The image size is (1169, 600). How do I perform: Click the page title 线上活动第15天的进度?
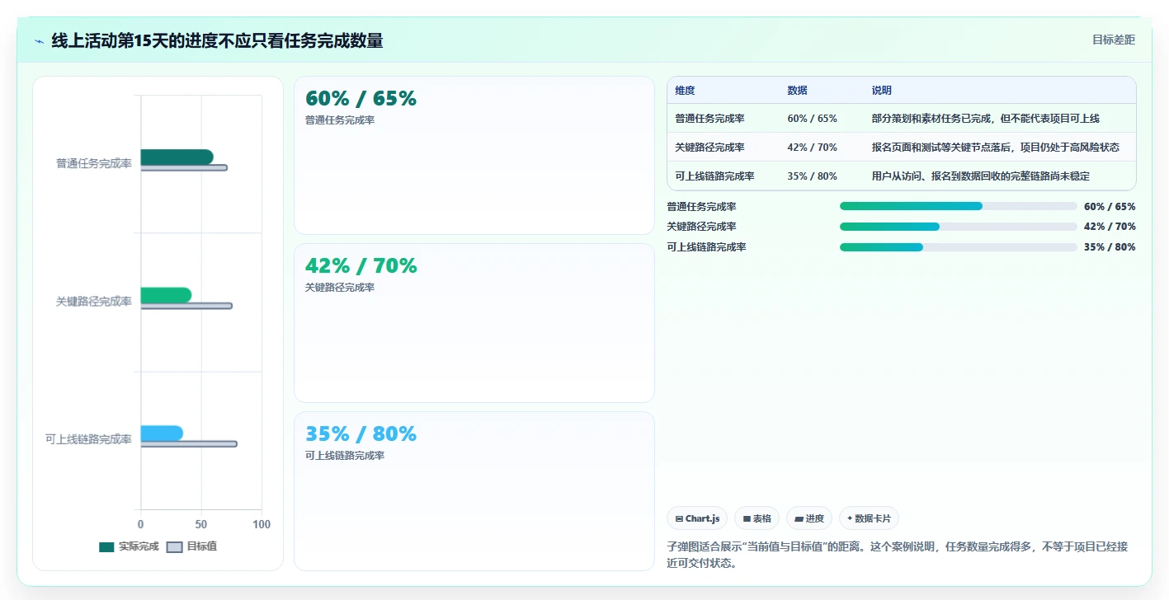[x=217, y=40]
